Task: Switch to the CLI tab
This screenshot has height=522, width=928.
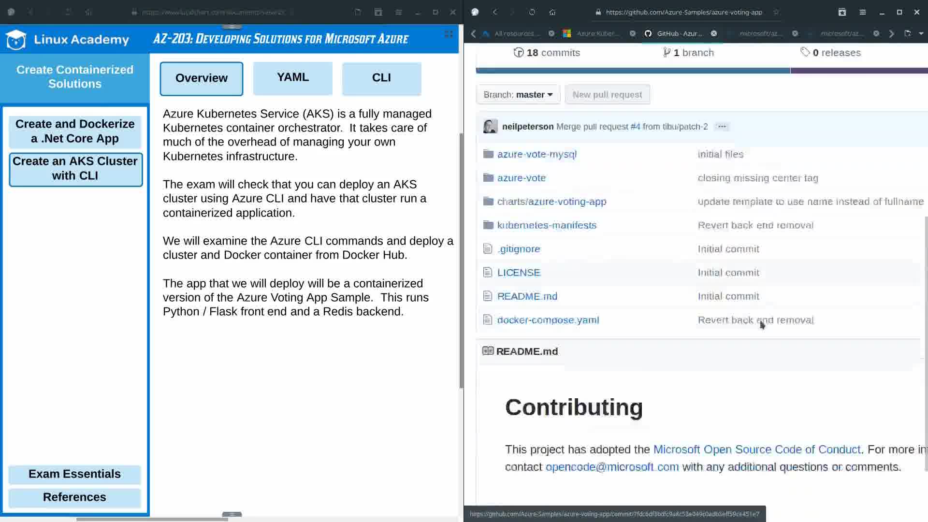Action: click(381, 78)
